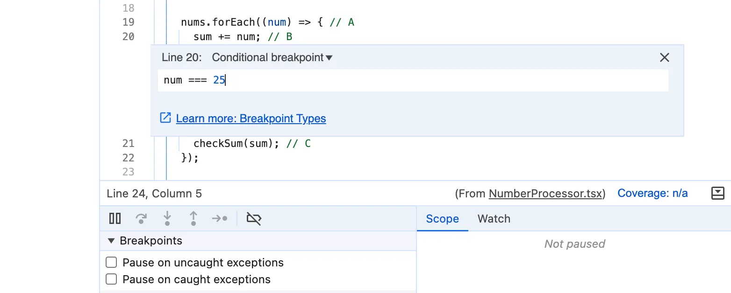Open Learn more: Breakpoint Types link
Image resolution: width=731 pixels, height=293 pixels.
click(251, 119)
